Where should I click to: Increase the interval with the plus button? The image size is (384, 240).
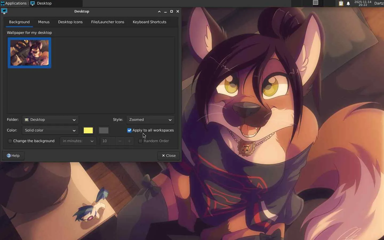pos(129,141)
